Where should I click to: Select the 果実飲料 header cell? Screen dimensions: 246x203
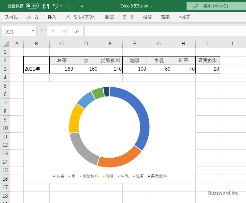pyautogui.click(x=207, y=60)
